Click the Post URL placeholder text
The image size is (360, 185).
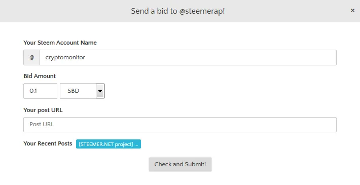coord(42,124)
